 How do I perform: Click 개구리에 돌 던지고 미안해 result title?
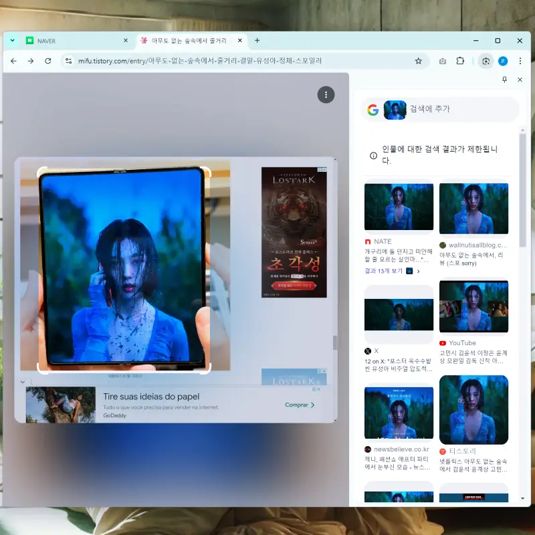coord(398,255)
